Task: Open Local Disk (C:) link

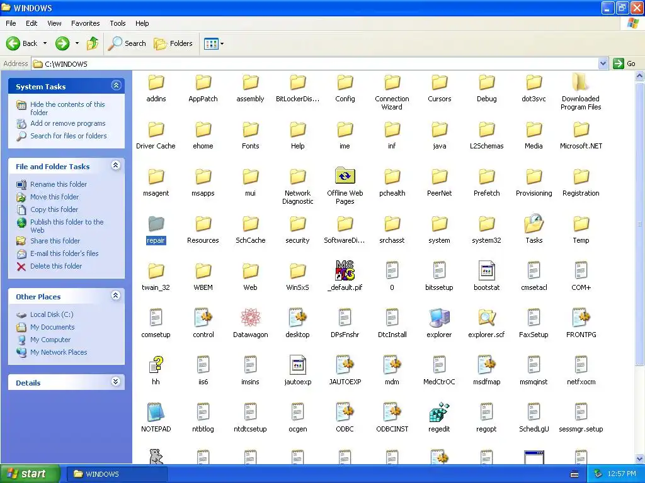Action: 52,314
